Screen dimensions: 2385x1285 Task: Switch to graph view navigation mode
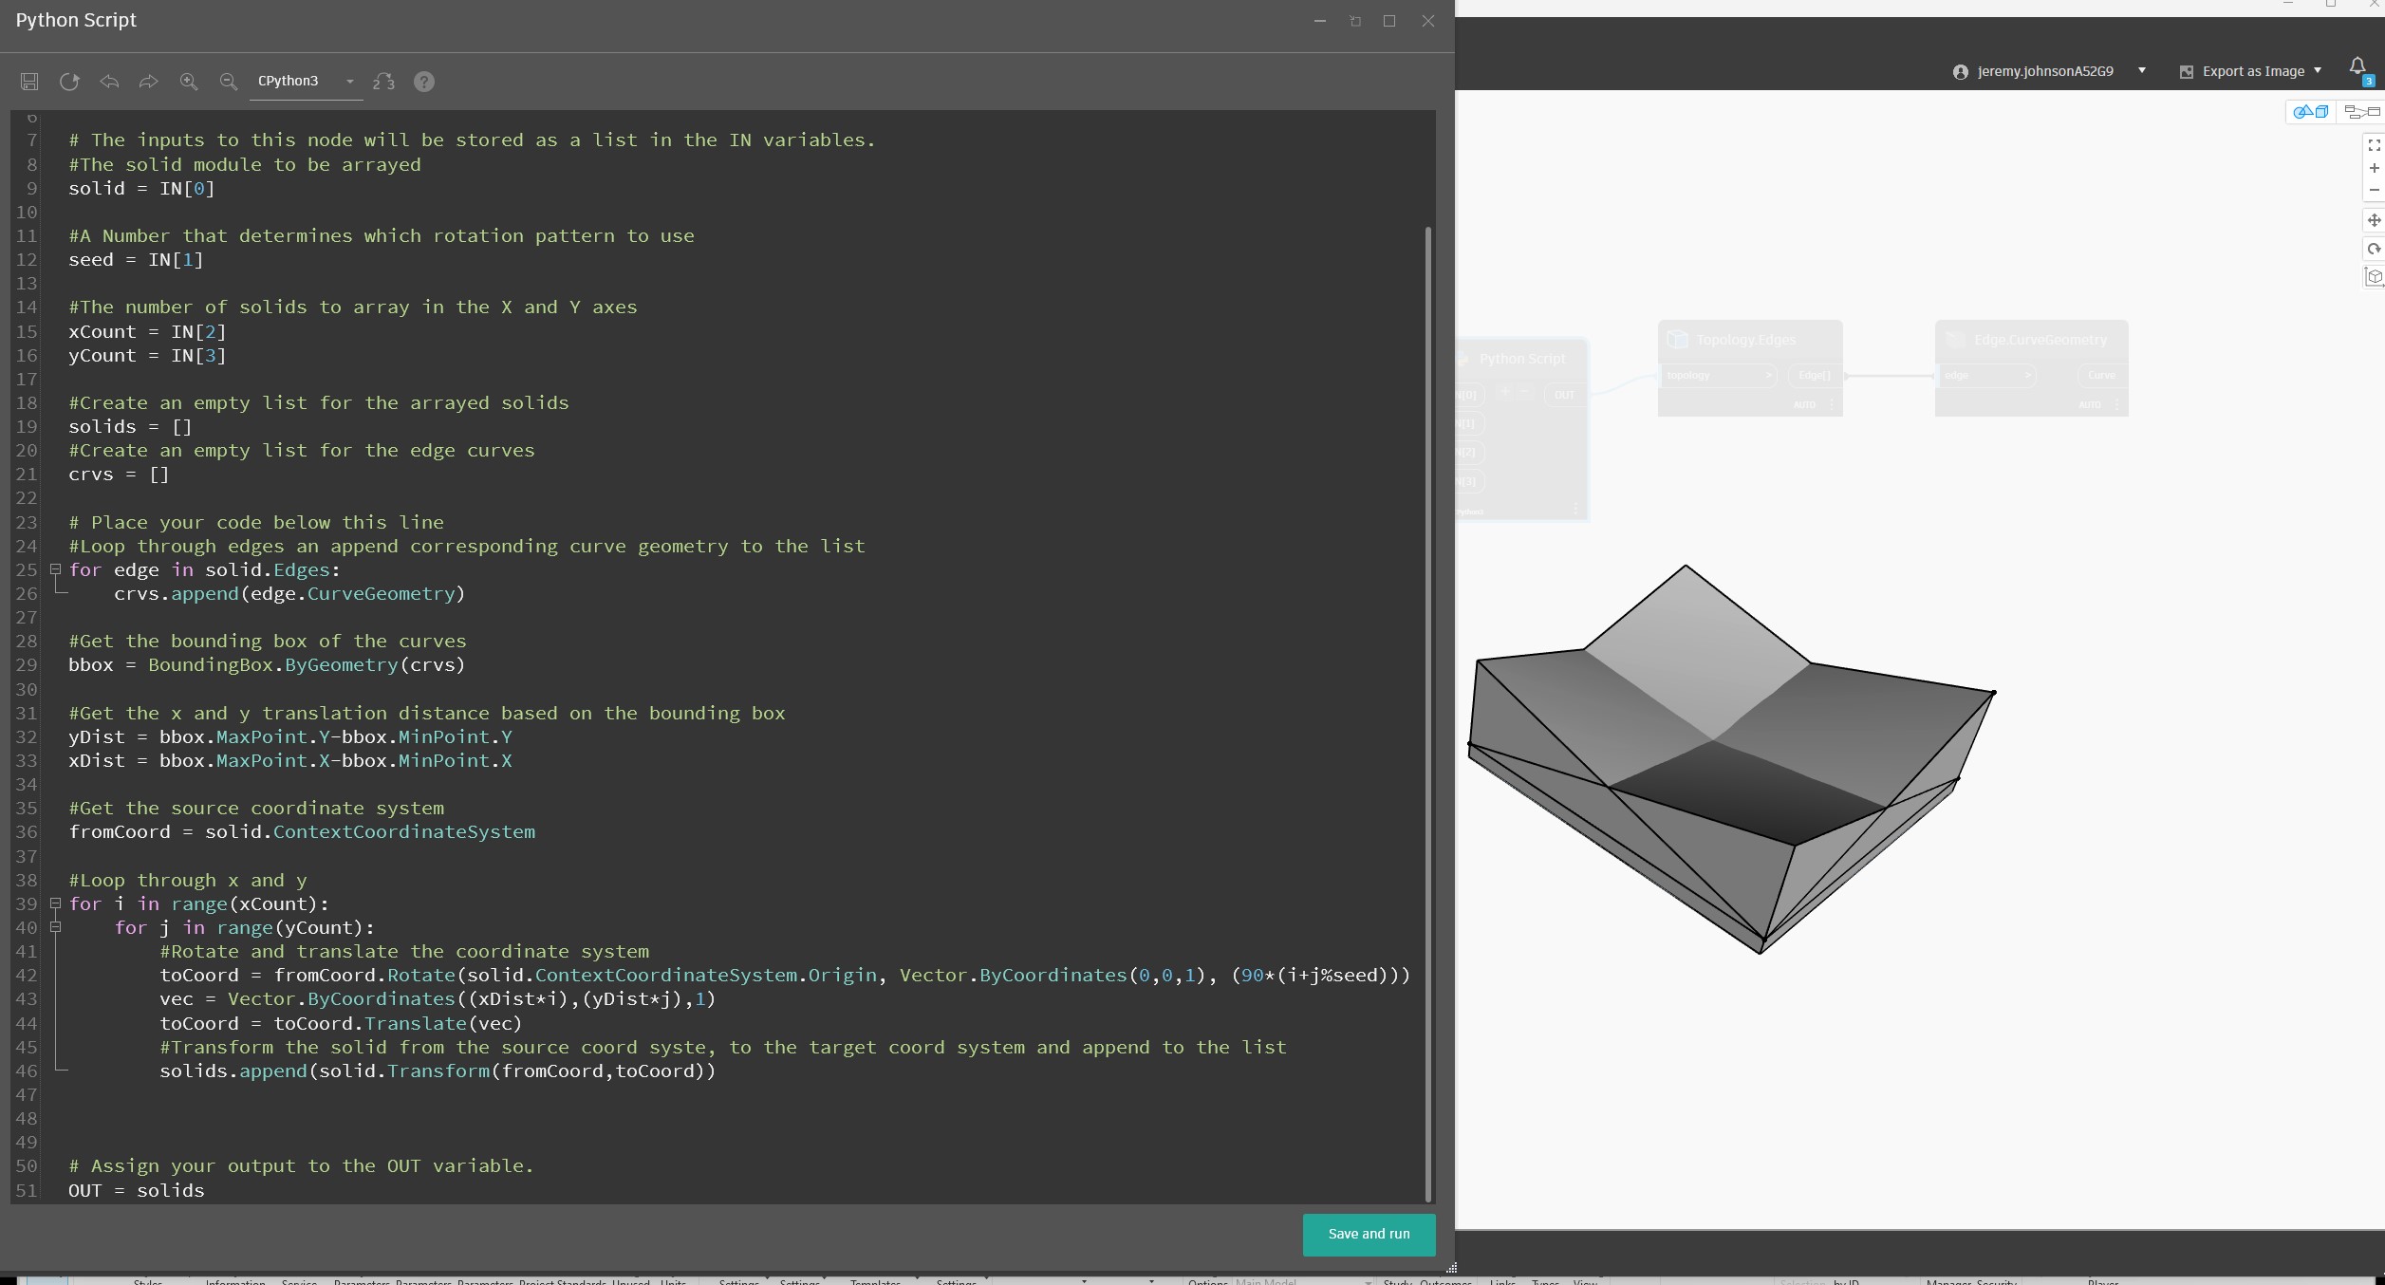tap(2361, 112)
